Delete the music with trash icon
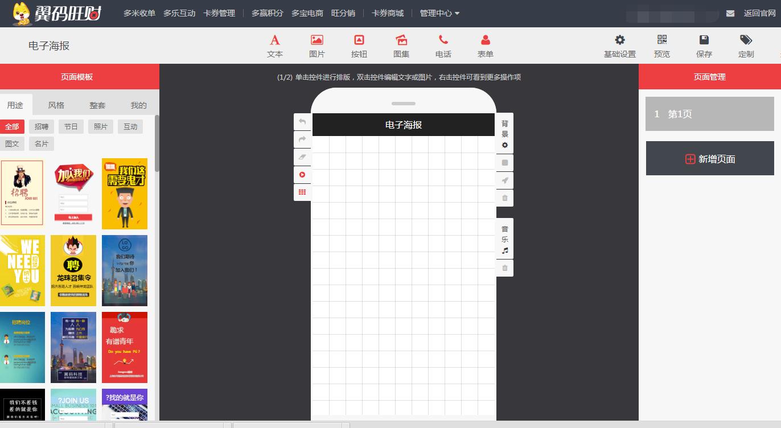The height and width of the screenshot is (428, 781). pos(505,268)
